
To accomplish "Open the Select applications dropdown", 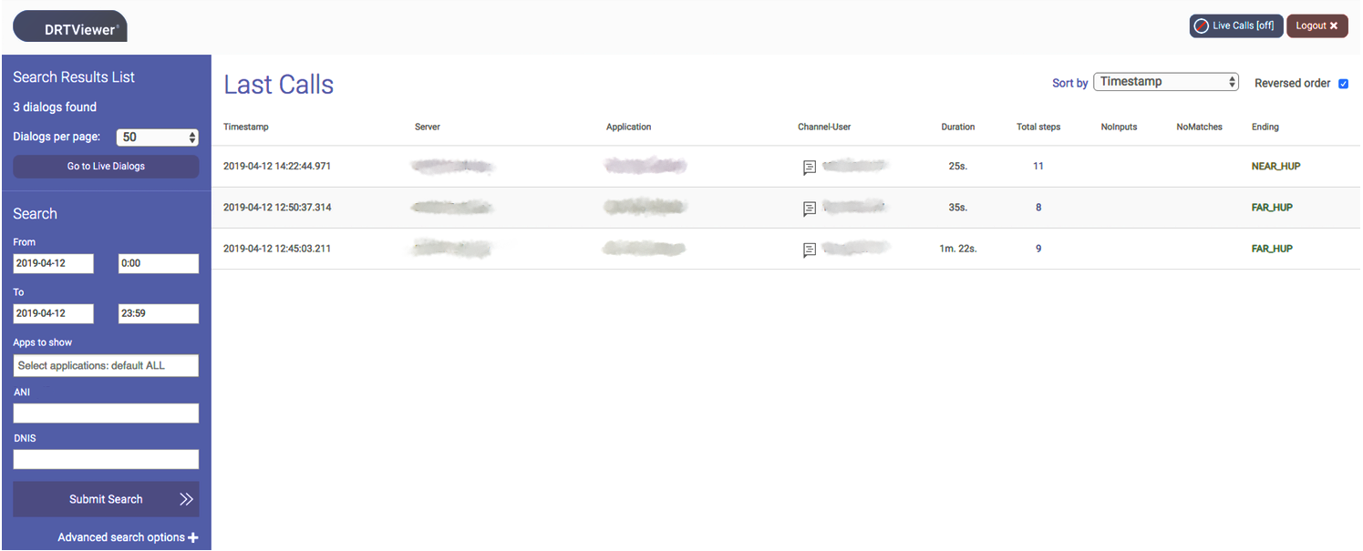I will pos(105,365).
